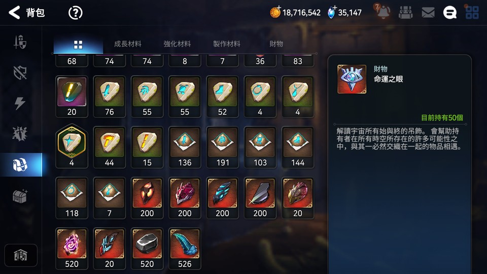Switch to the 成長材料 tab
Viewport: 487px width, 274px height.
(128, 44)
